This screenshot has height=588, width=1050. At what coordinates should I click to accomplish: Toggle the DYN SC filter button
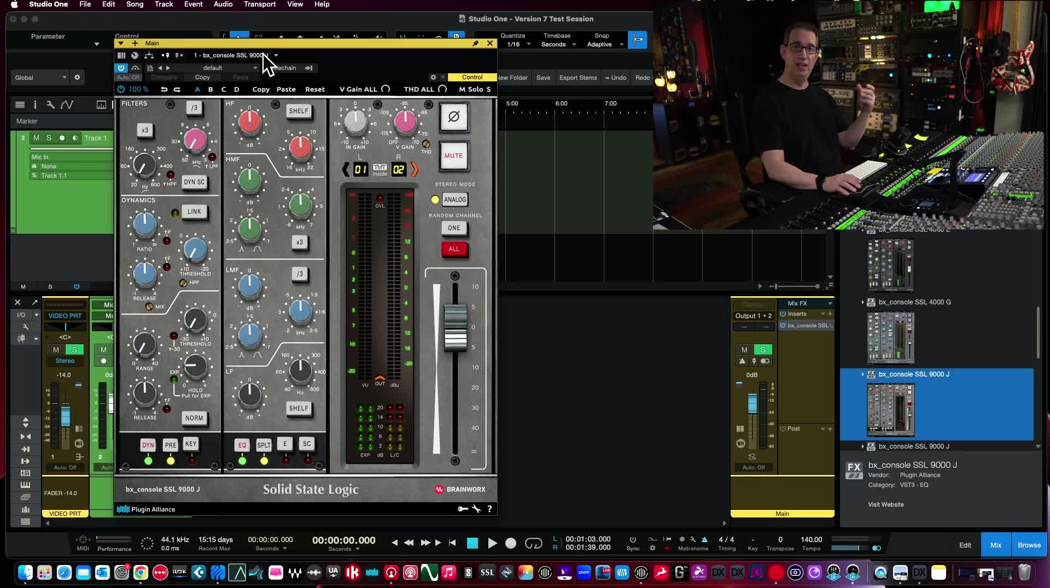194,182
